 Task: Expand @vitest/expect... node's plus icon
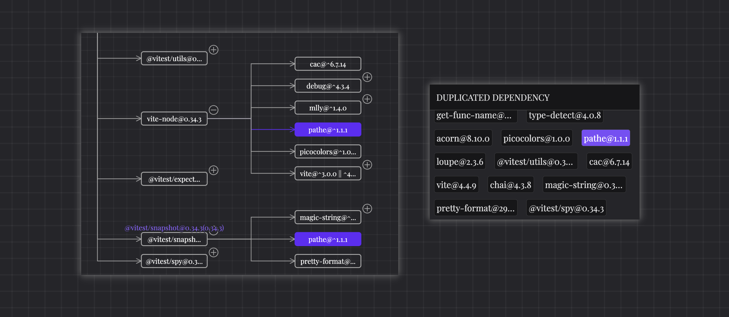(x=214, y=170)
